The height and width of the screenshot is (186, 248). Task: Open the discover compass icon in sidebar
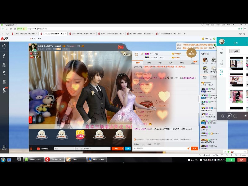[x=4, y=55]
